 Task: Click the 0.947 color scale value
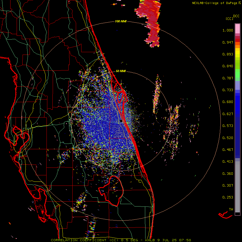click(228, 42)
